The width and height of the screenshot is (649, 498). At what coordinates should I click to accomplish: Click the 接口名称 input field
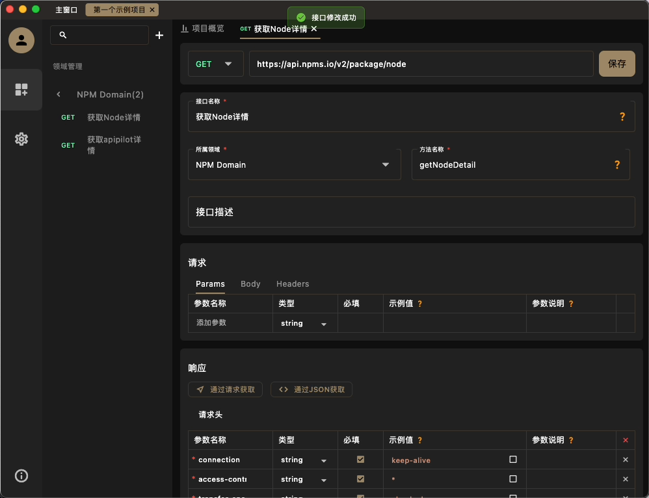pos(411,117)
